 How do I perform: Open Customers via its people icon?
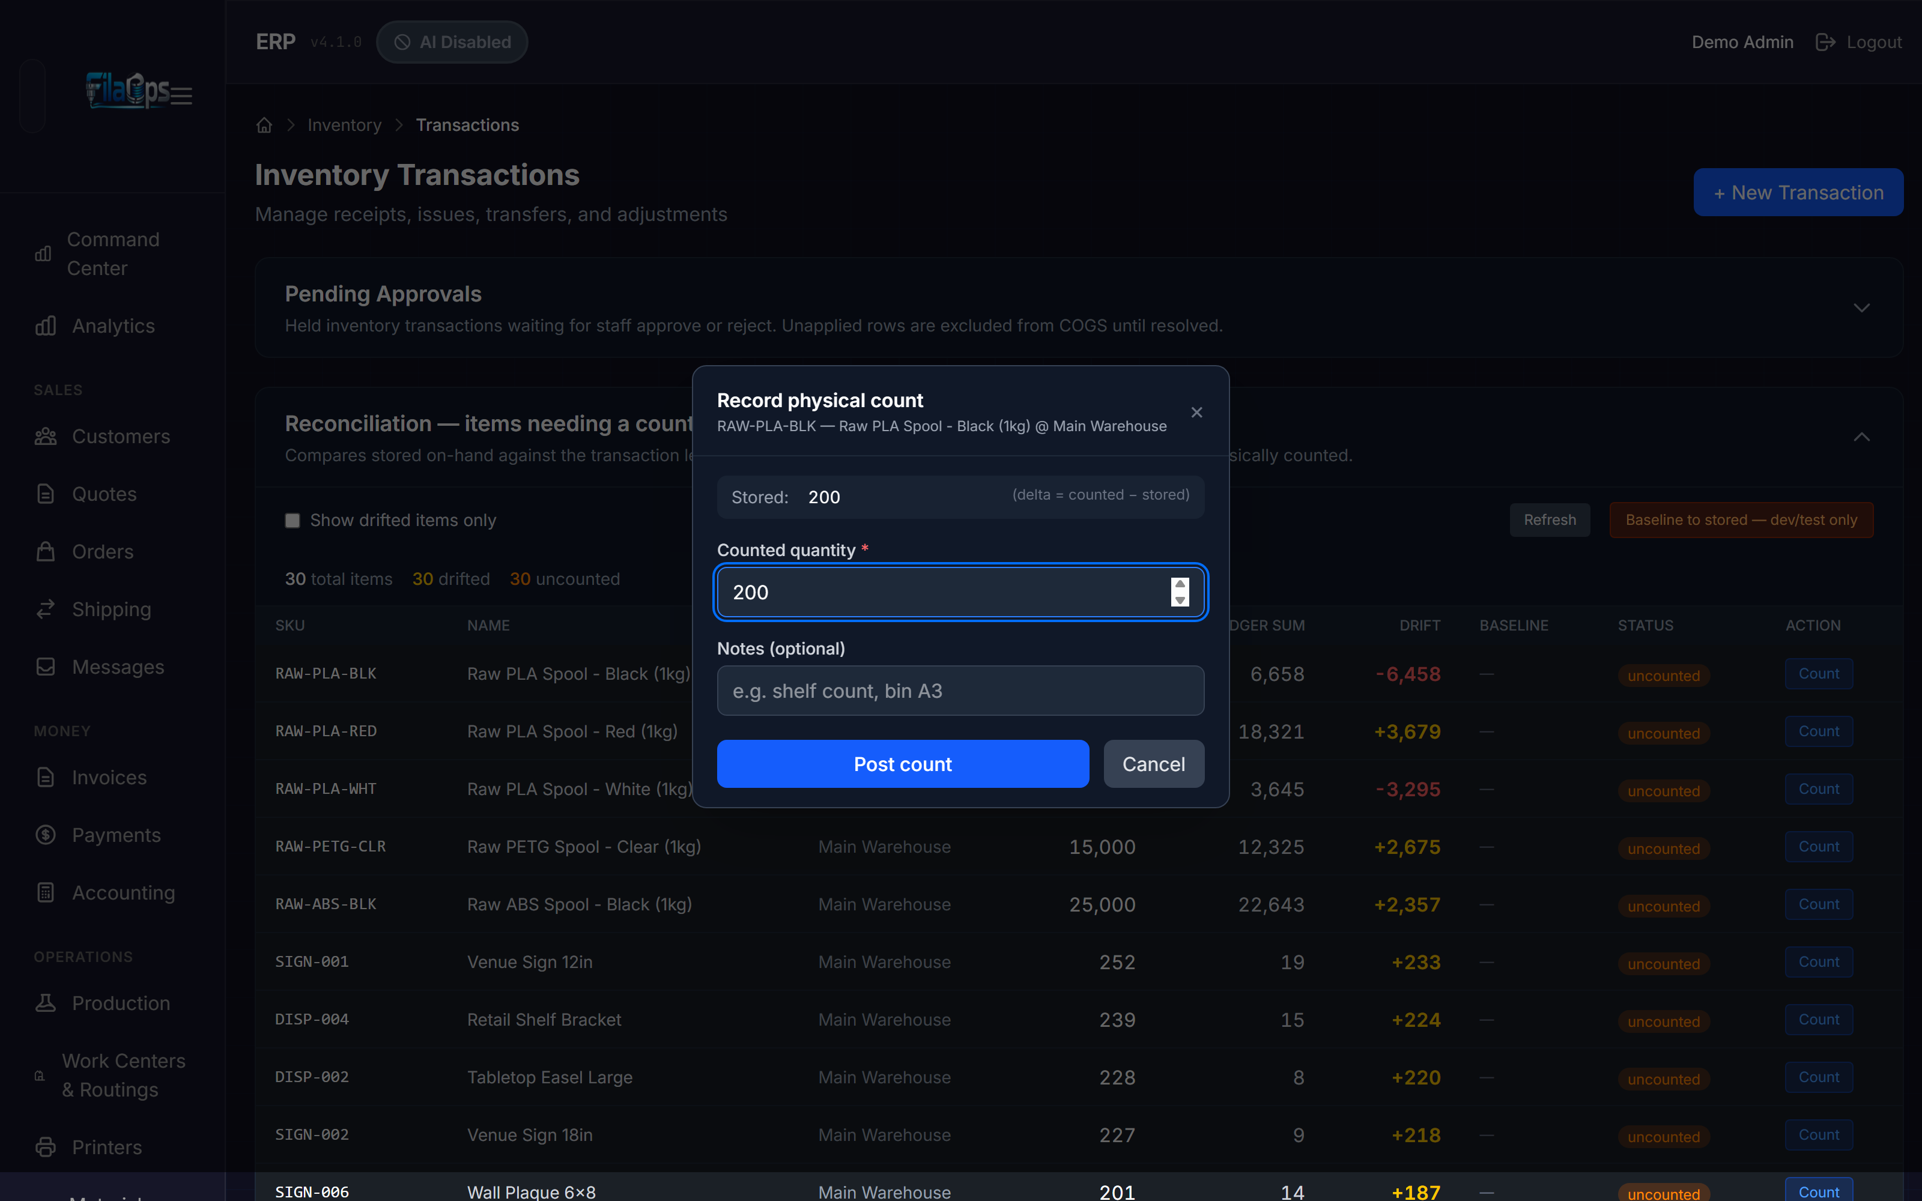[46, 436]
